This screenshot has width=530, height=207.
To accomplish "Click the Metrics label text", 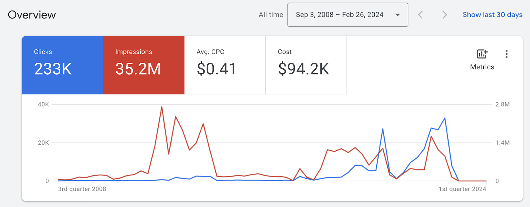I will pyautogui.click(x=482, y=67).
